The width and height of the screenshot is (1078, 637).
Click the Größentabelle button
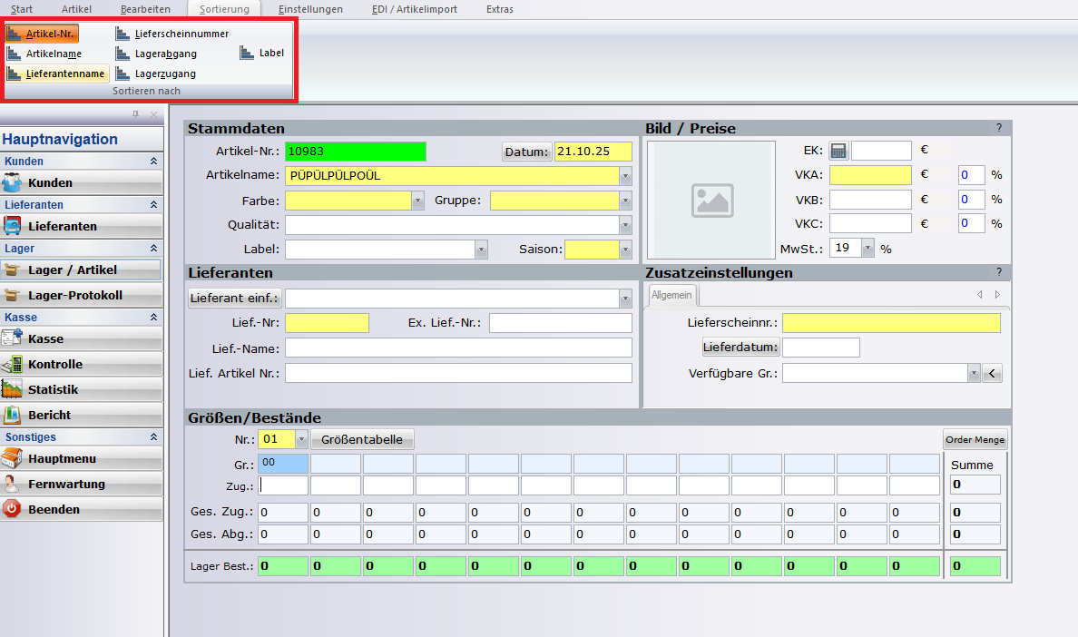coord(362,440)
